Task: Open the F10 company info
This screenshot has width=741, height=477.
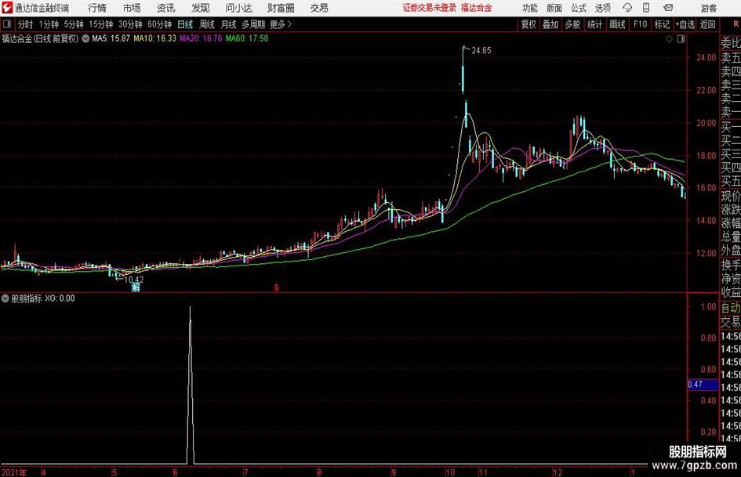Action: click(641, 24)
